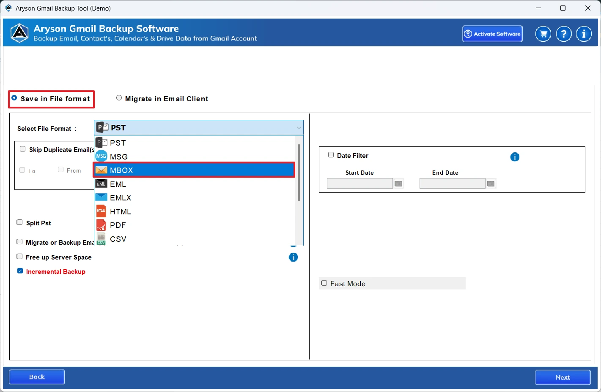Choose HTML from the format list
Image resolution: width=601 pixels, height=392 pixels.
coord(194,211)
